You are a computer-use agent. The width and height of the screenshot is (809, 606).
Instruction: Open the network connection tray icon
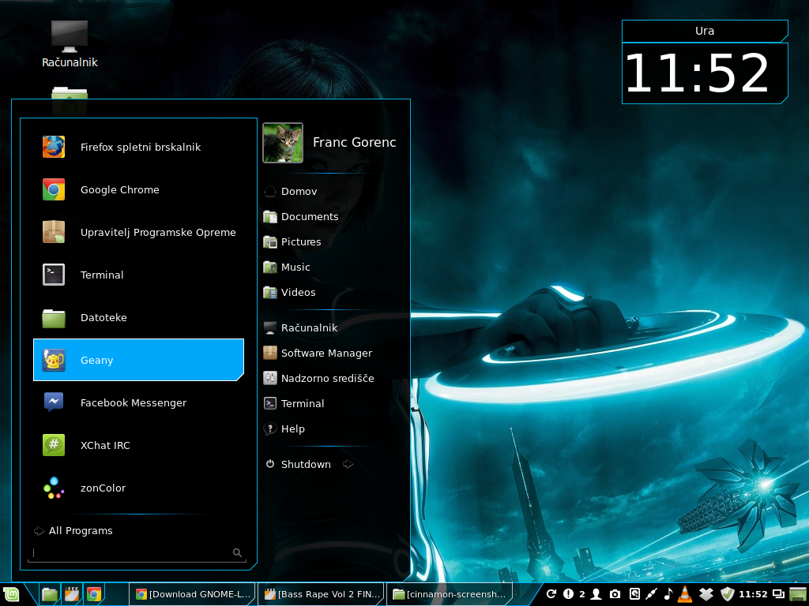652,594
